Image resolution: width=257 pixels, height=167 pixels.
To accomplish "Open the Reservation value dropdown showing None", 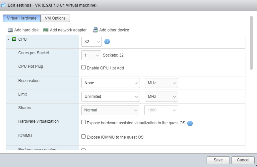I will pyautogui.click(x=110, y=83).
